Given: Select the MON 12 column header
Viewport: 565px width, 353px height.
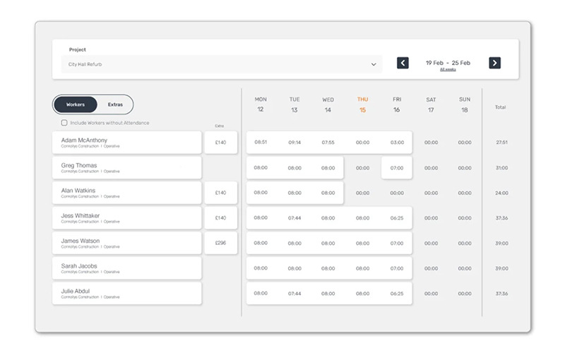Looking at the screenshot, I should coord(261,104).
